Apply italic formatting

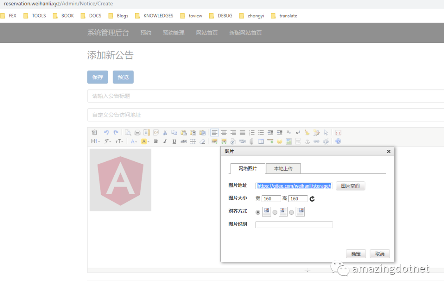(165, 141)
